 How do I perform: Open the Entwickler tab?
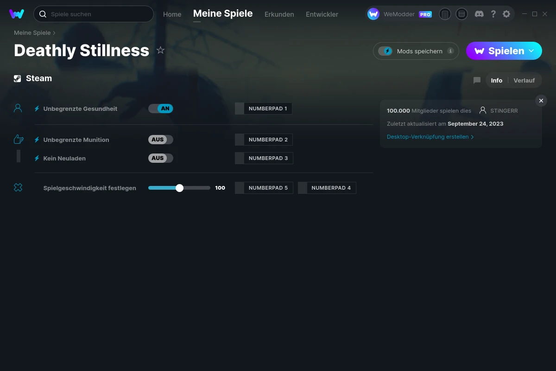click(322, 14)
